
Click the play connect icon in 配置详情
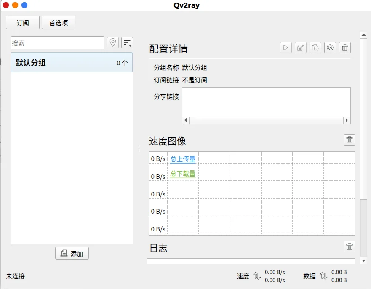click(286, 48)
